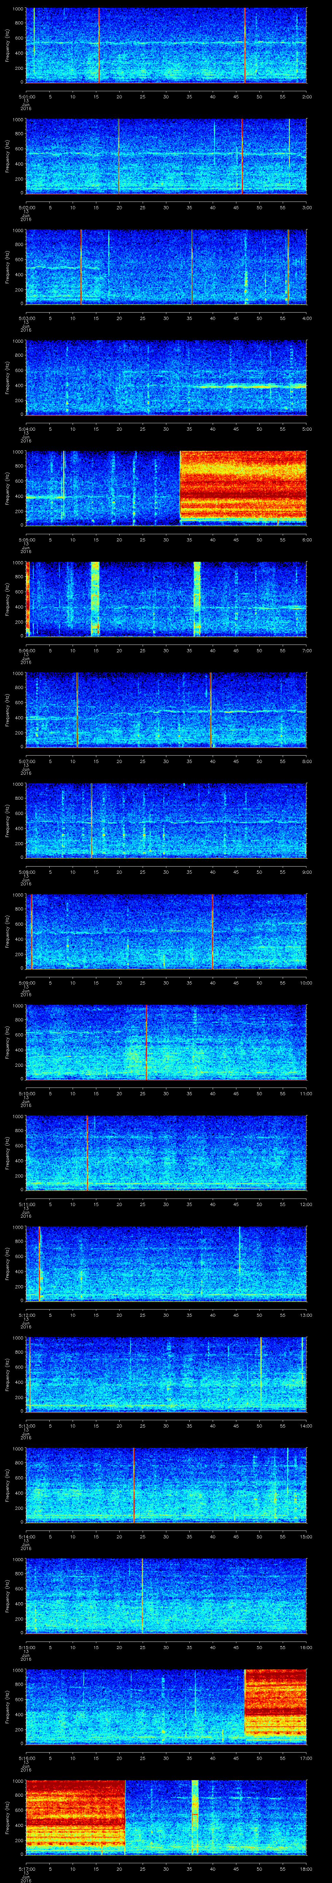Click the red line near 56 s in the 5:03:00 spectrogram

pos(288,267)
